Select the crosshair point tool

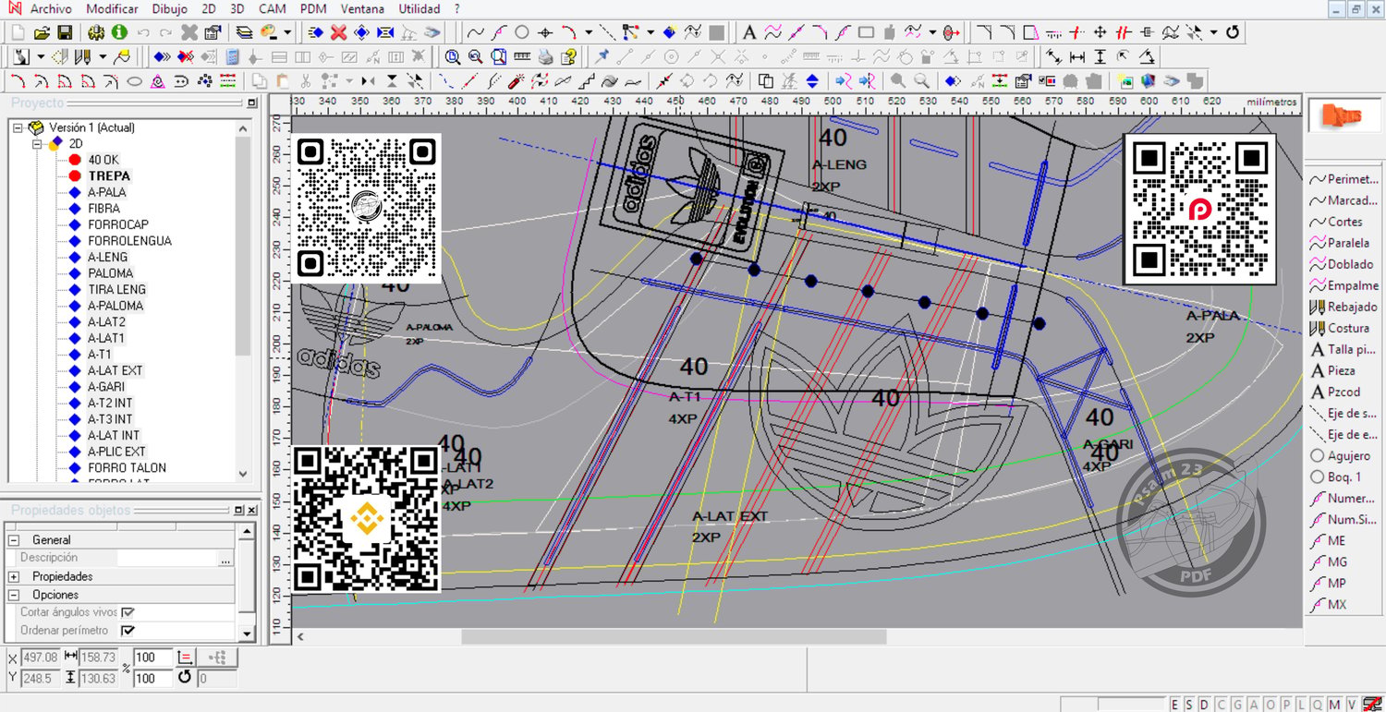545,32
